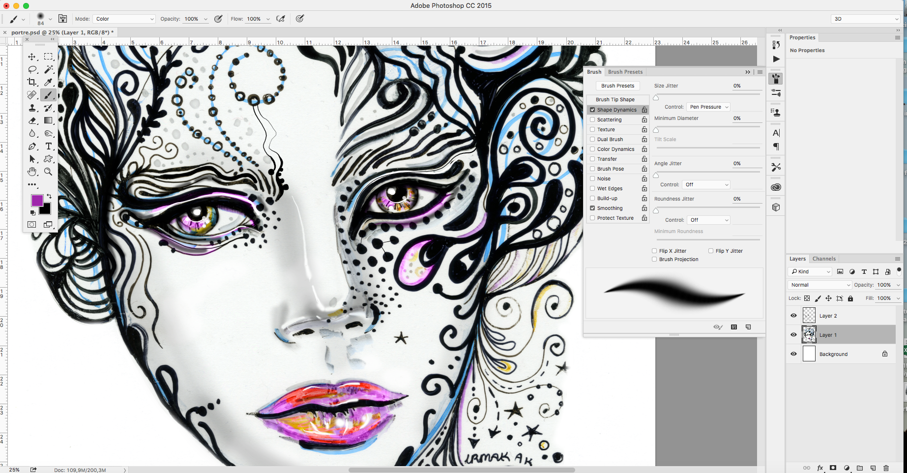Add a layer mask at Layers panel bottom
Viewport: 907px width, 473px height.
833,468
